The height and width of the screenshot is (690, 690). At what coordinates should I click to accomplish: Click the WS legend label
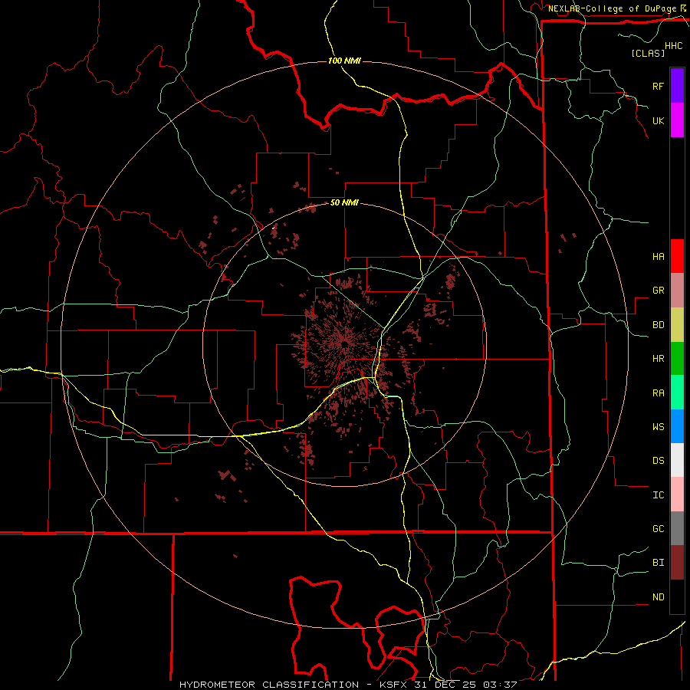pyautogui.click(x=658, y=426)
